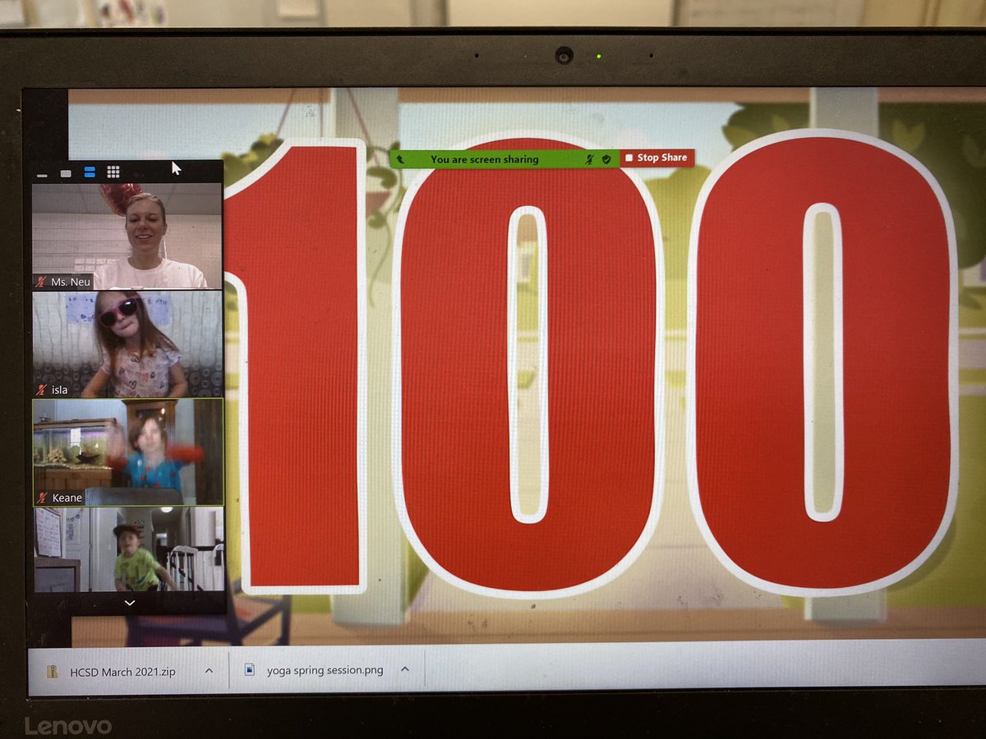Show more participants with the down chevron

point(129,603)
